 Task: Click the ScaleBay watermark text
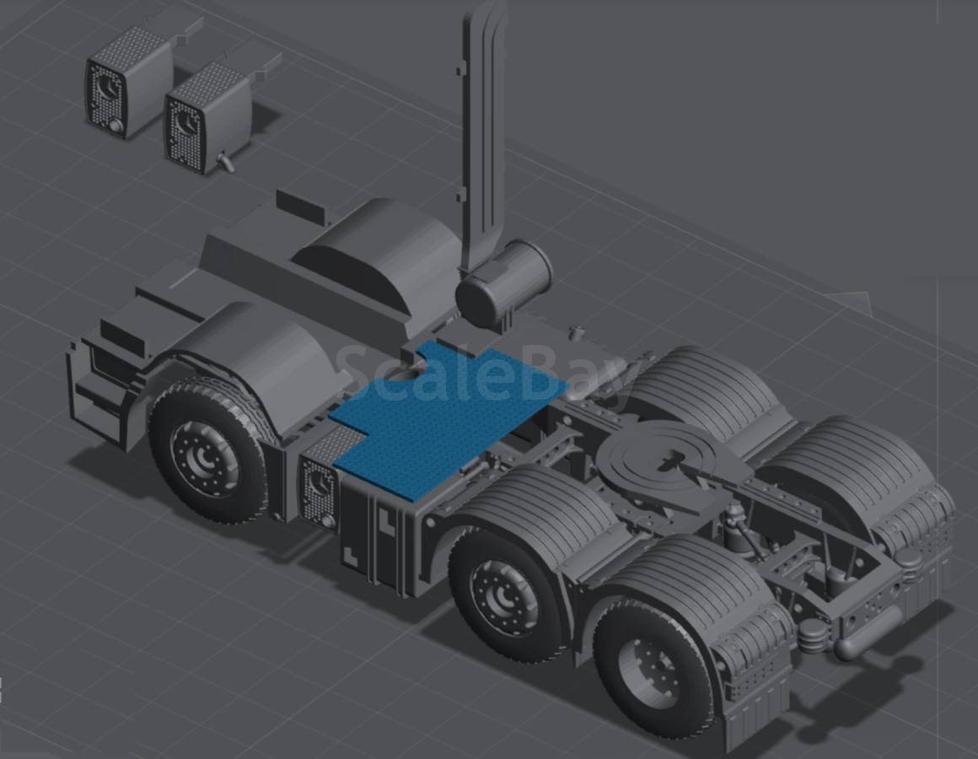pos(481,377)
